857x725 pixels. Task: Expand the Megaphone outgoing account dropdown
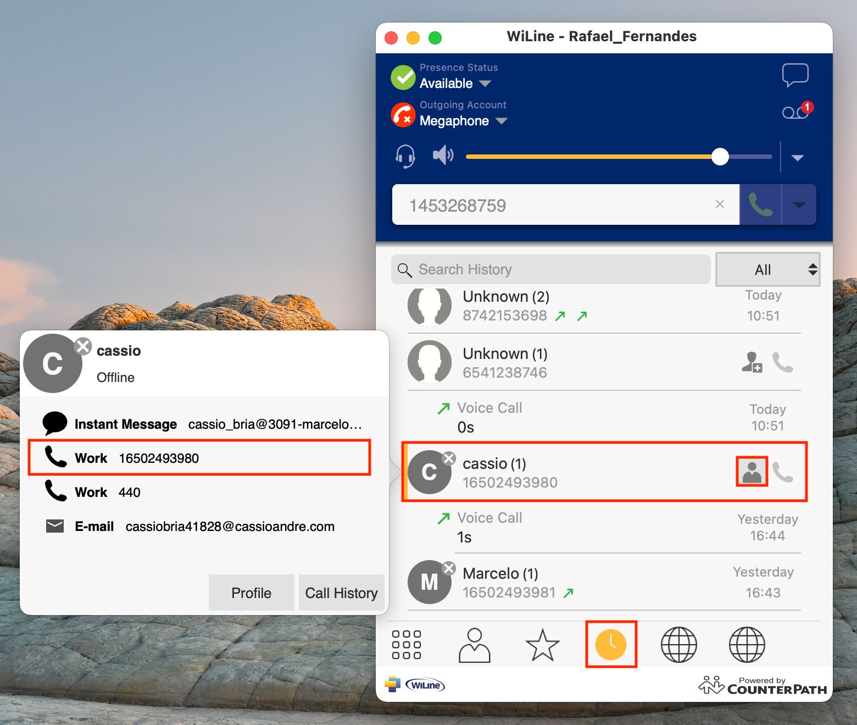[501, 121]
